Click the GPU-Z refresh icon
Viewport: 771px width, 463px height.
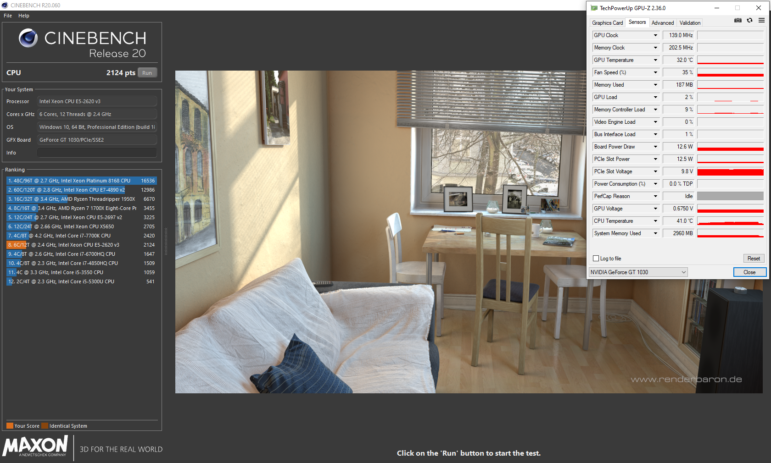pos(749,21)
